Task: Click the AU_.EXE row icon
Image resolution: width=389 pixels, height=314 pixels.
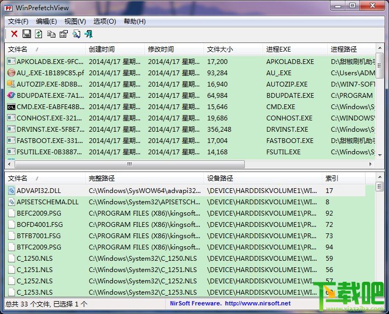Action: click(x=11, y=73)
